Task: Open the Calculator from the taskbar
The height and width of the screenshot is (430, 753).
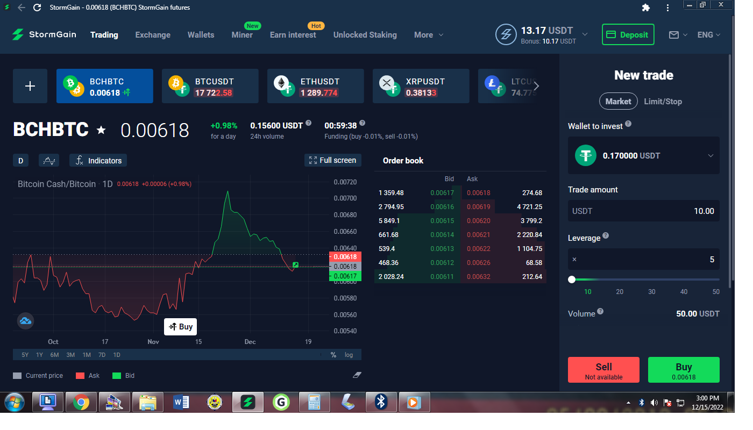Action: click(315, 402)
